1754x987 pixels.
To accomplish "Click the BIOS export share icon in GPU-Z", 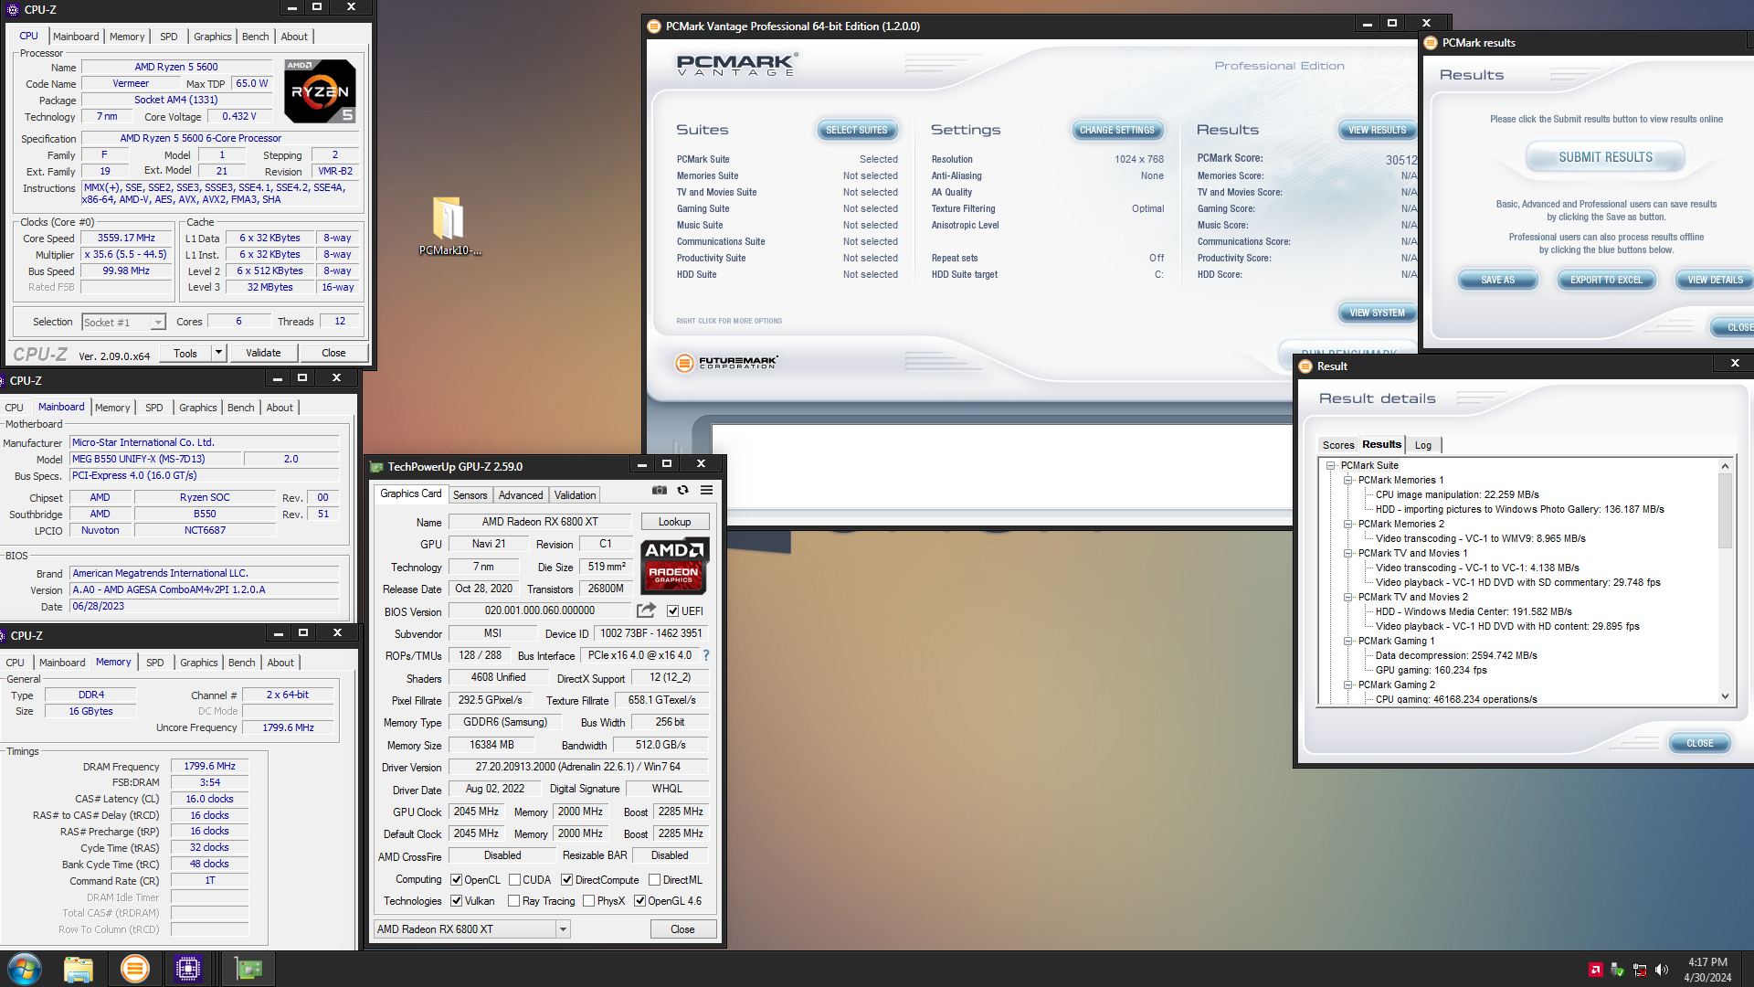I will (646, 610).
